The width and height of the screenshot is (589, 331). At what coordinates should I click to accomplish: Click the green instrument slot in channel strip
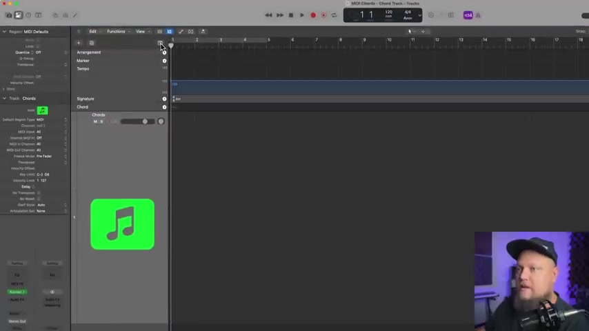pos(17,292)
